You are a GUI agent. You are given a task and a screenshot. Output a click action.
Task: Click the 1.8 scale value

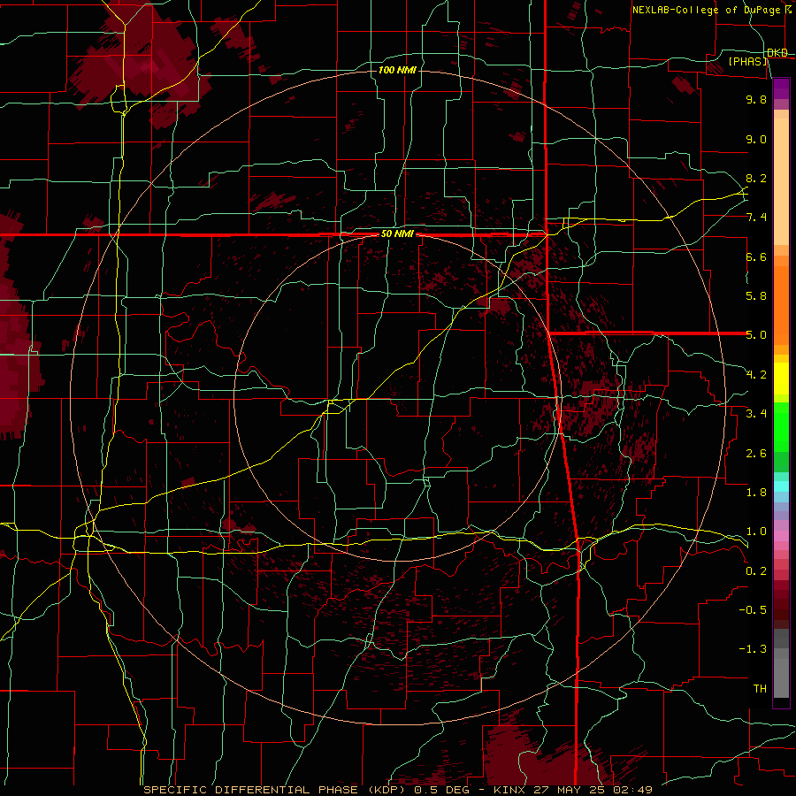(756, 493)
